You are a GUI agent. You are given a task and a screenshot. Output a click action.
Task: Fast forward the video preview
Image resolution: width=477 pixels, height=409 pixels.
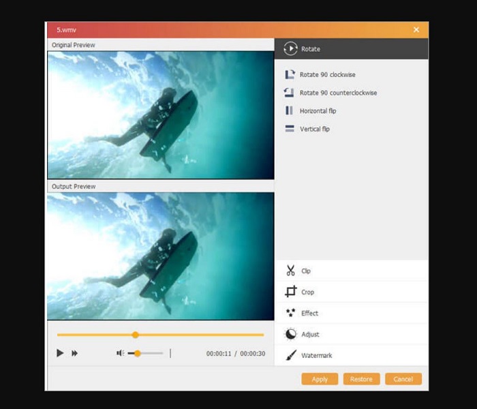coord(74,353)
